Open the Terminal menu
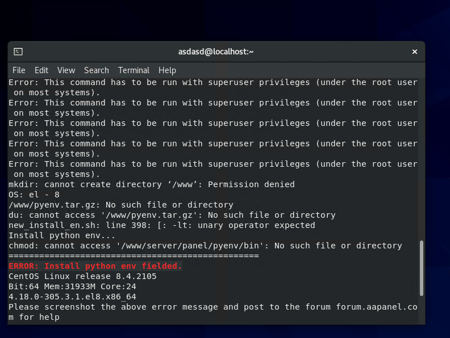The image size is (450, 338). click(134, 70)
